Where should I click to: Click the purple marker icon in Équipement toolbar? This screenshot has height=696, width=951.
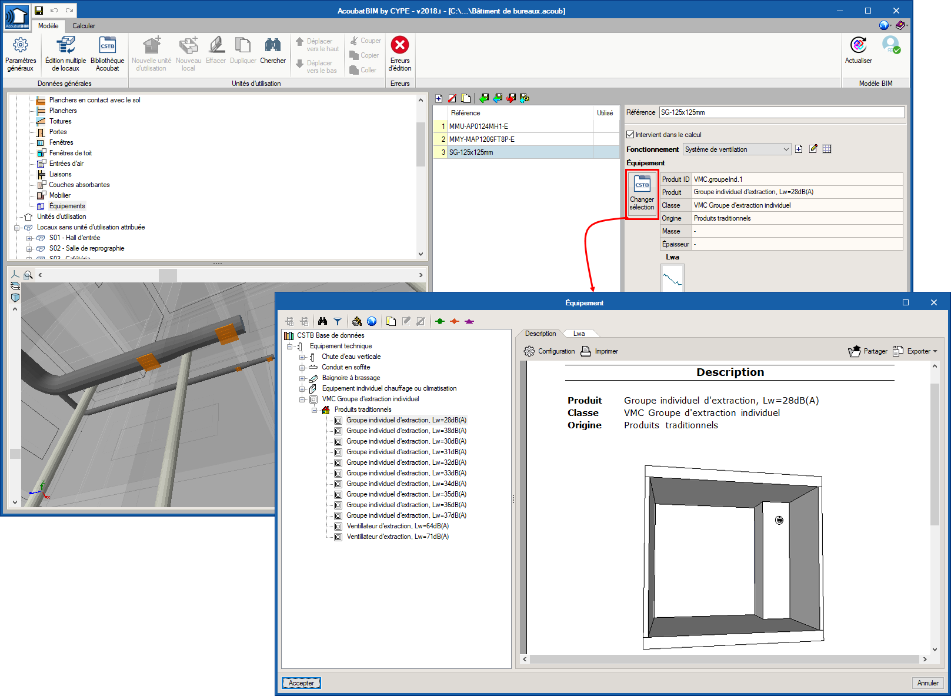(469, 321)
